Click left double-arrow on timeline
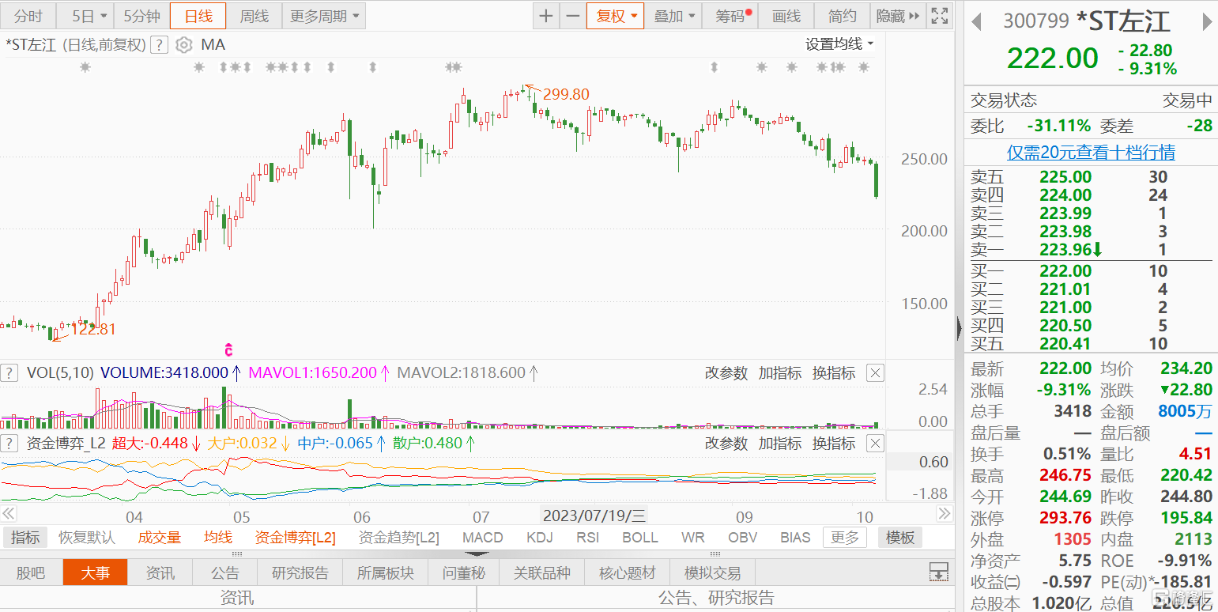The height and width of the screenshot is (612, 1218). (x=10, y=514)
